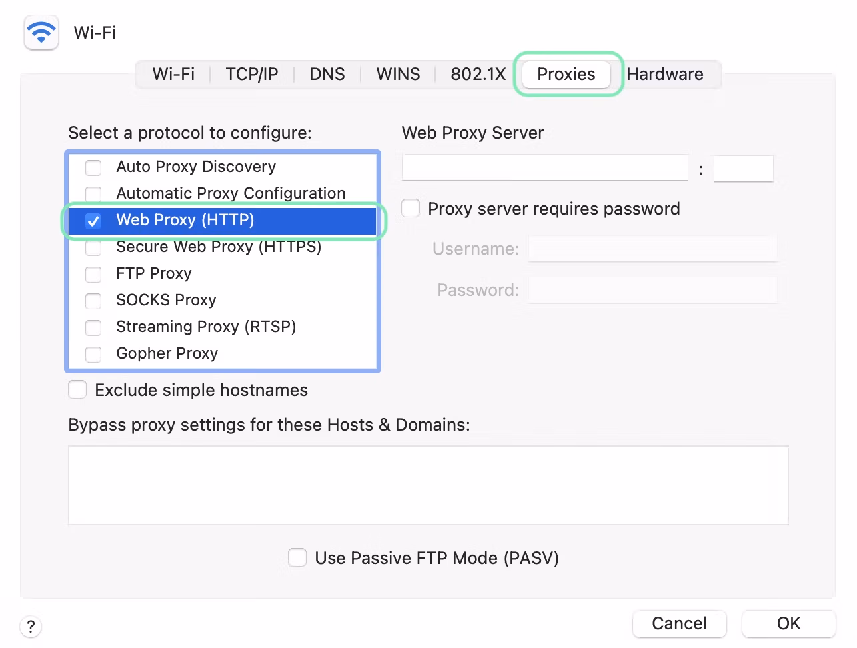Viewport: 857px width, 648px height.
Task: Click the bypass Hosts & Domains text area
Action: [x=428, y=485]
